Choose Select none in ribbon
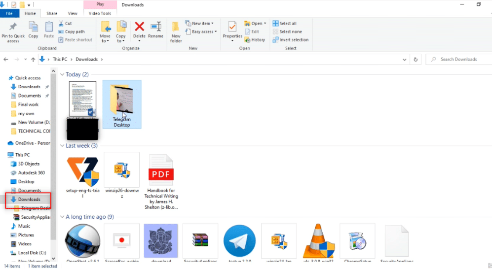 [x=287, y=32]
